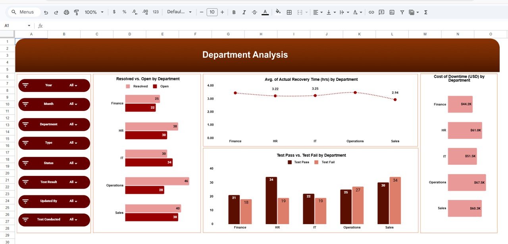Apply currency format with the dollar icon
Viewport: 508px width, 244px height.
[x=114, y=12]
